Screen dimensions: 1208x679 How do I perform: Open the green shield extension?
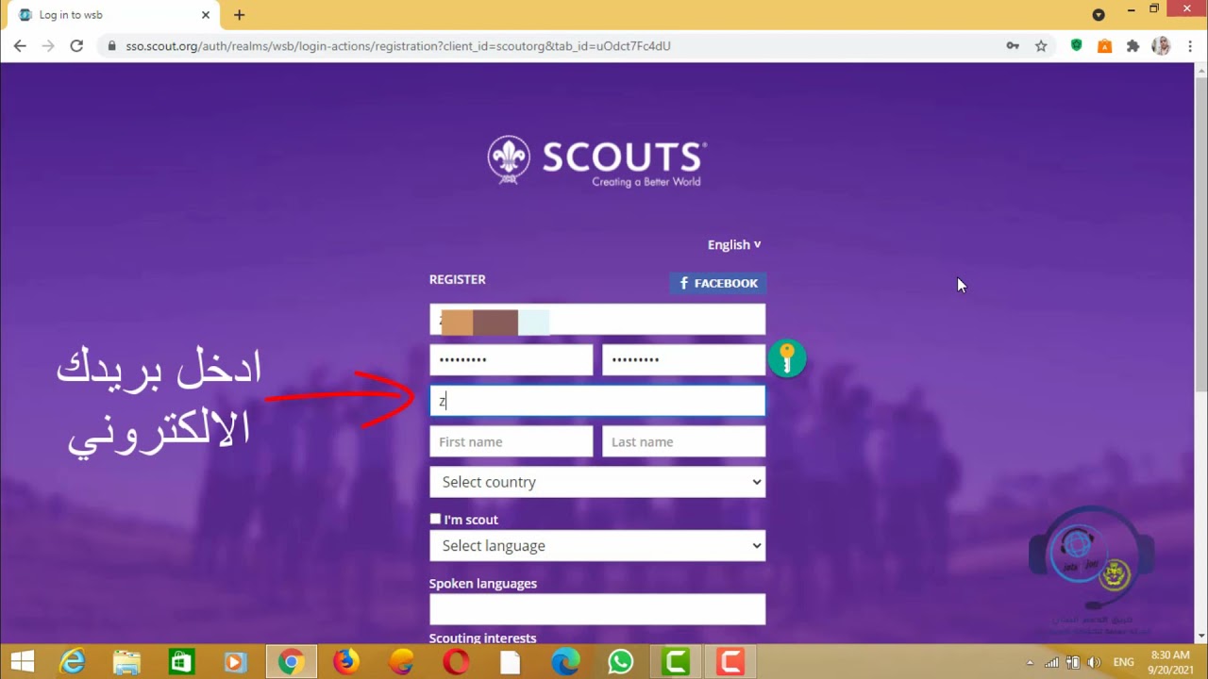click(x=1076, y=45)
